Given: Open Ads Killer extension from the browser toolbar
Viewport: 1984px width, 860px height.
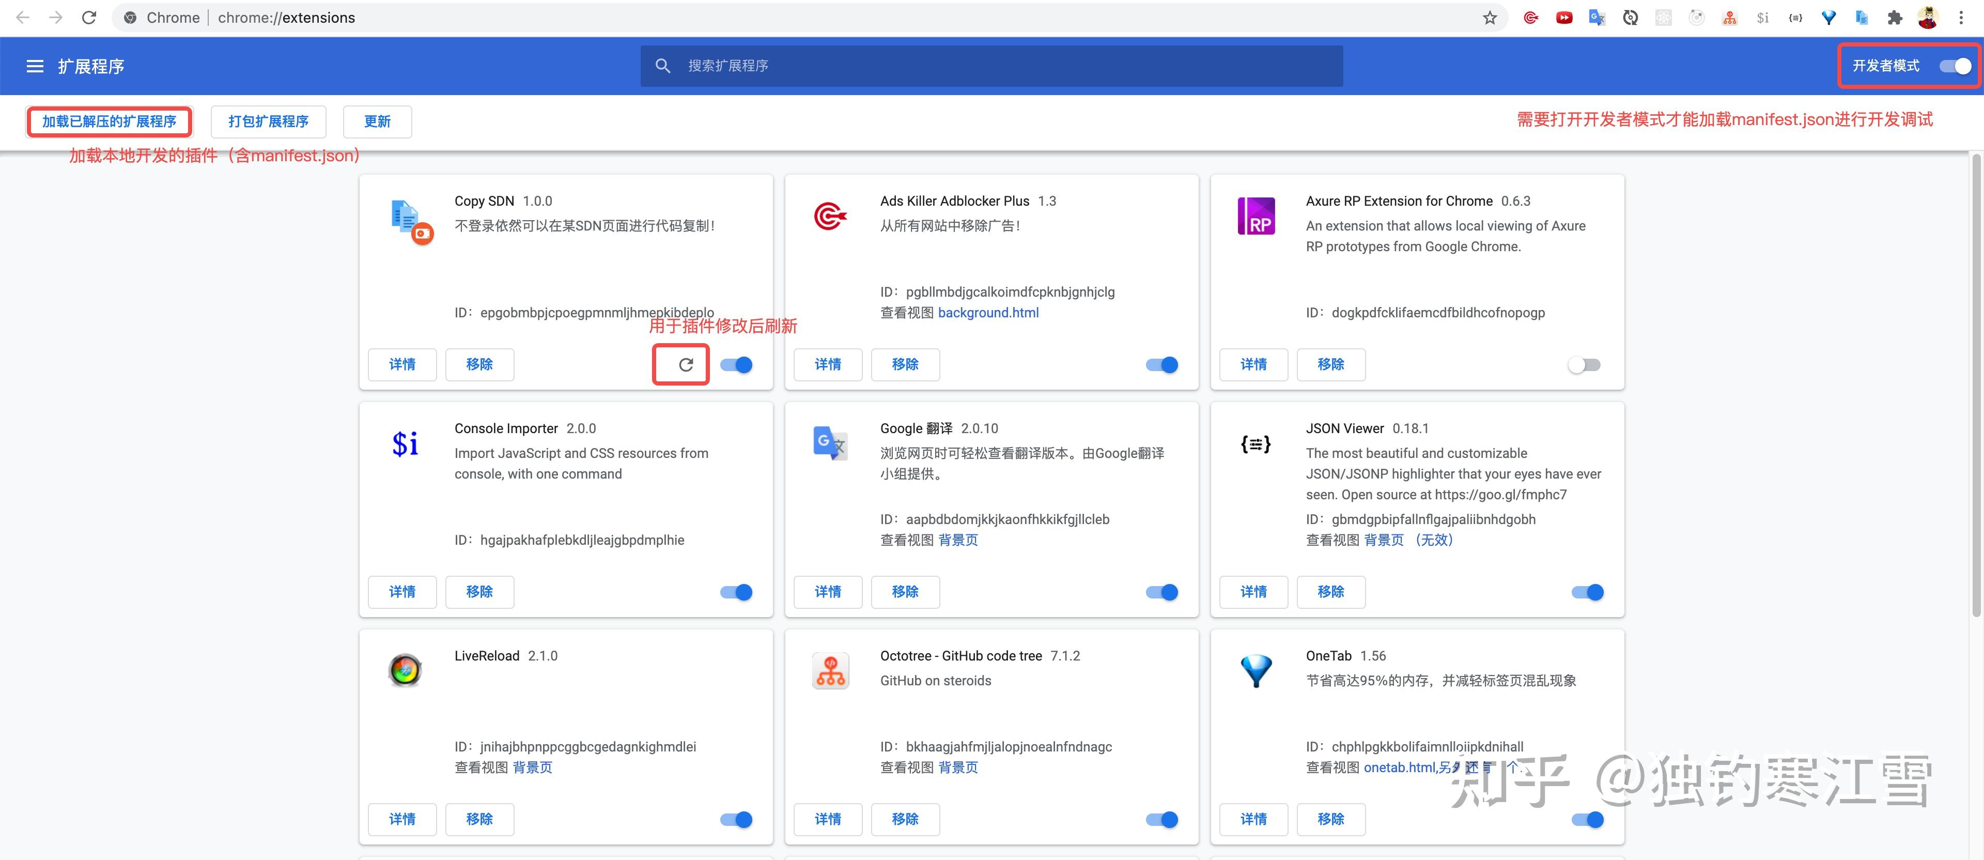Looking at the screenshot, I should [1530, 18].
